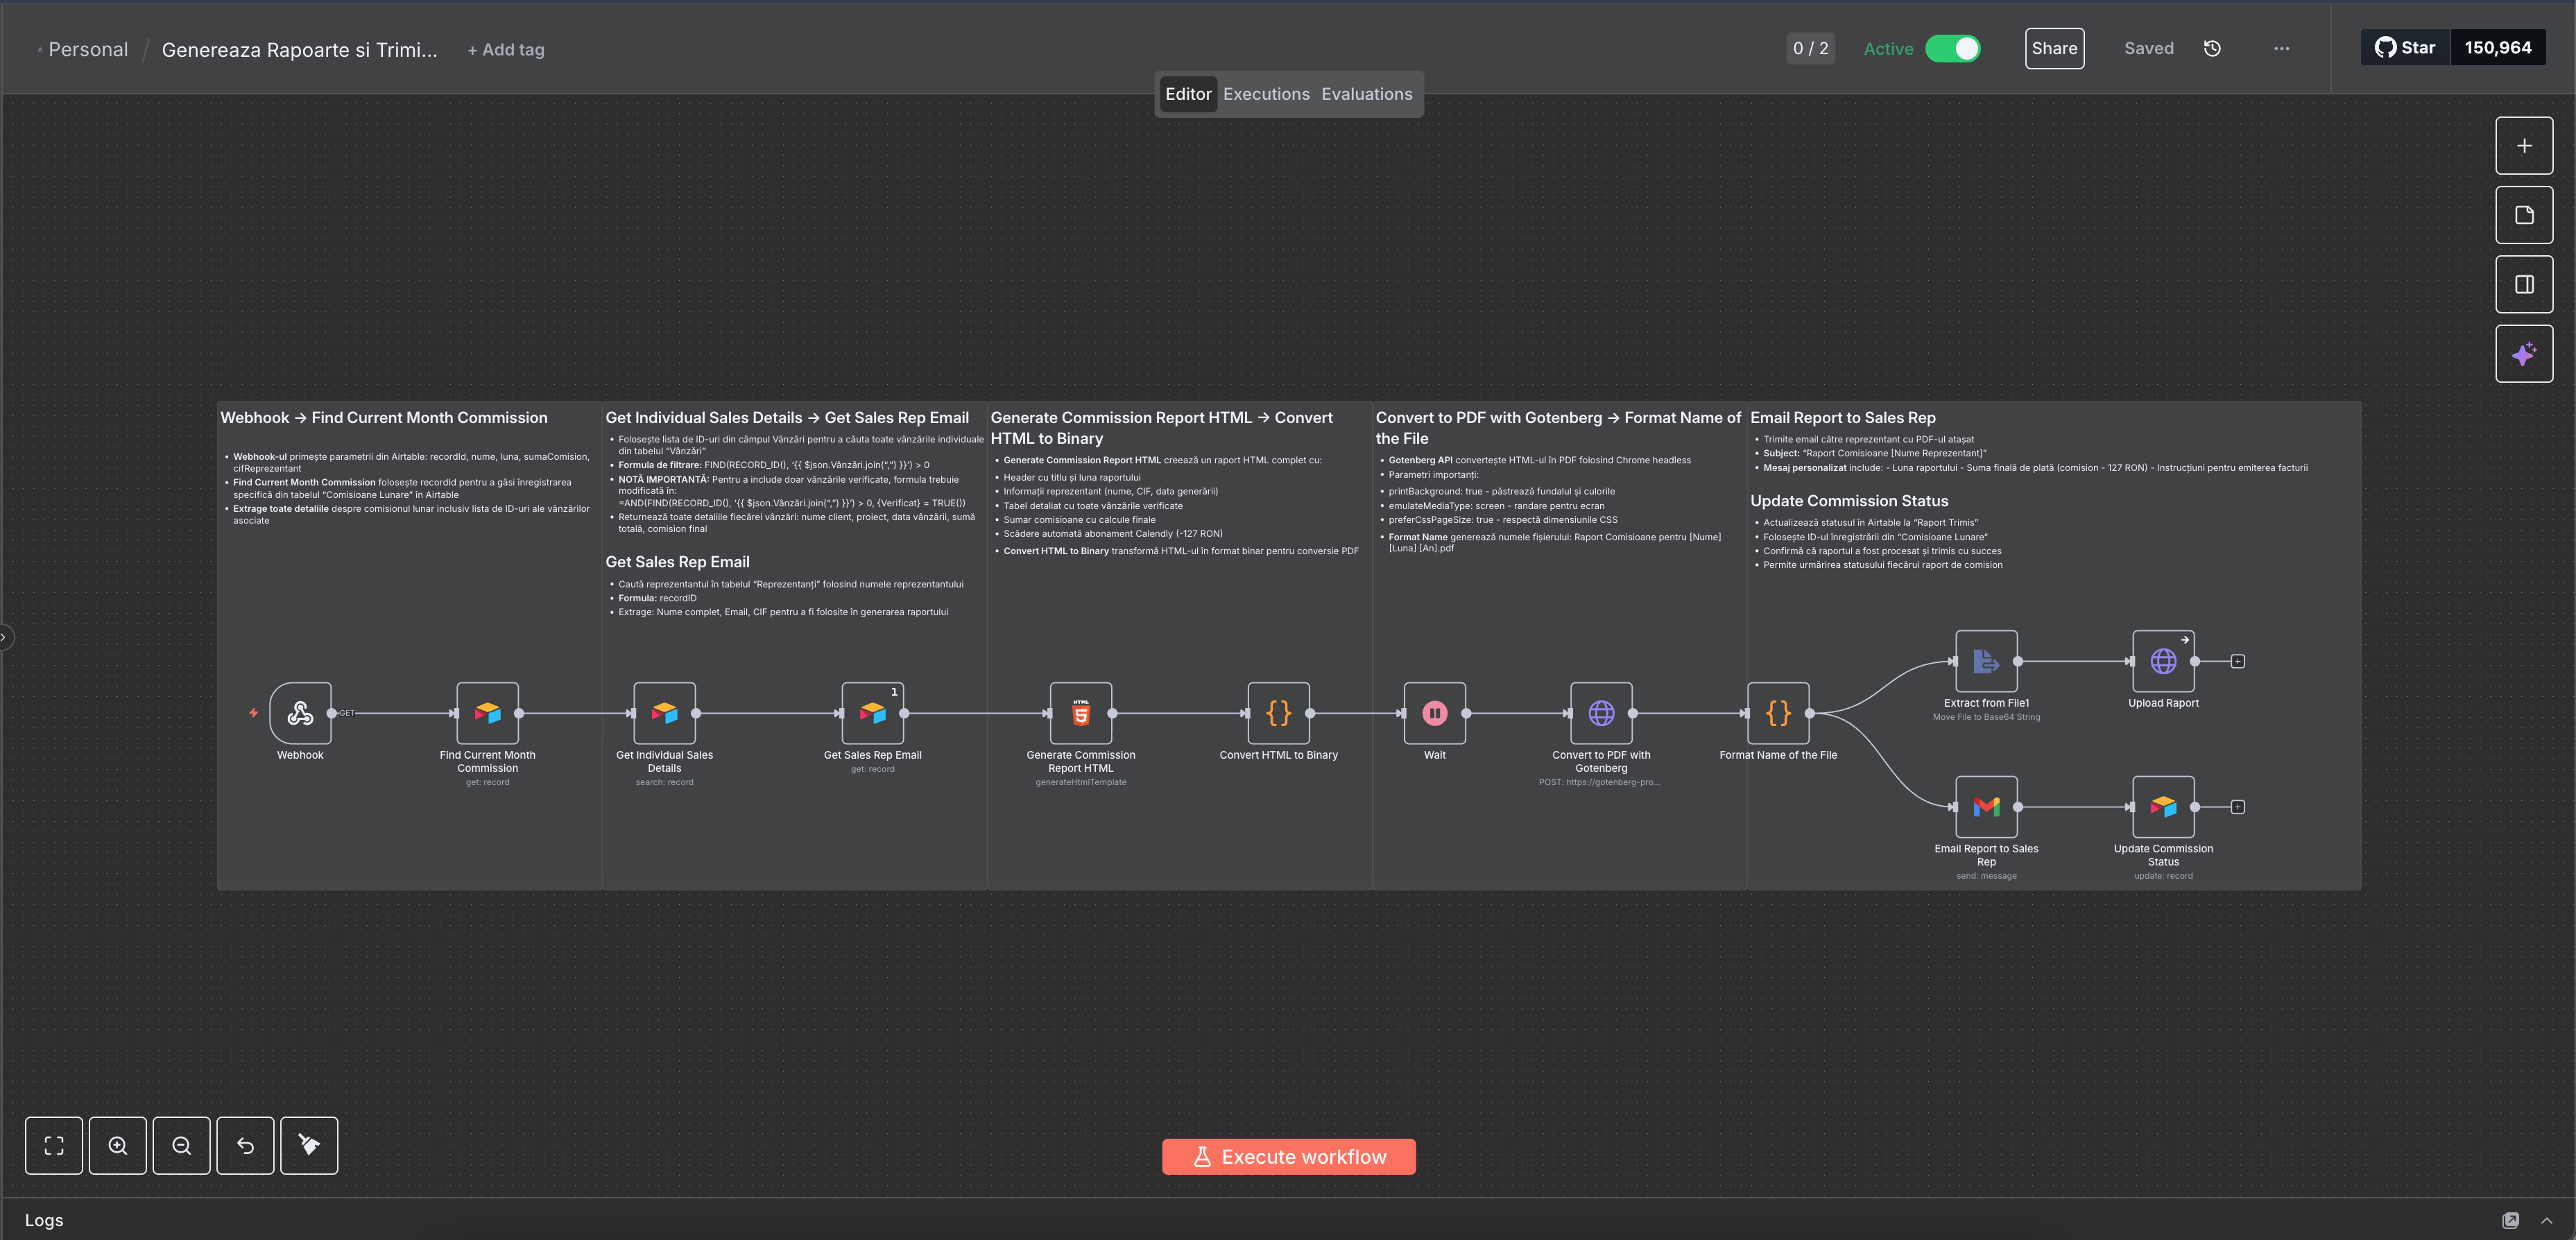The image size is (2576, 1240).
Task: Add node after Upload Raport output
Action: click(2238, 661)
